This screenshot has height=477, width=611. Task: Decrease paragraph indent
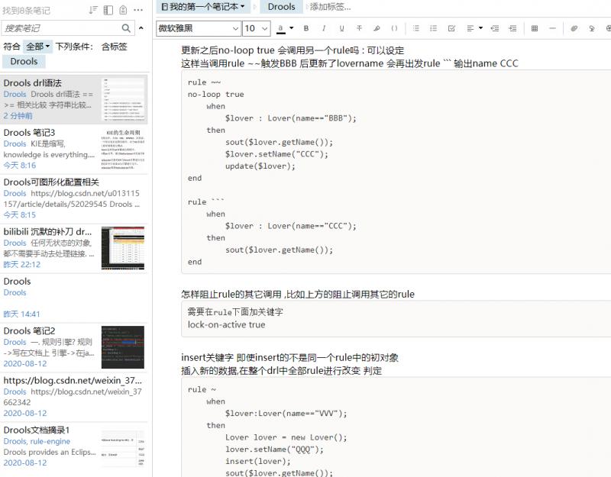coord(495,28)
